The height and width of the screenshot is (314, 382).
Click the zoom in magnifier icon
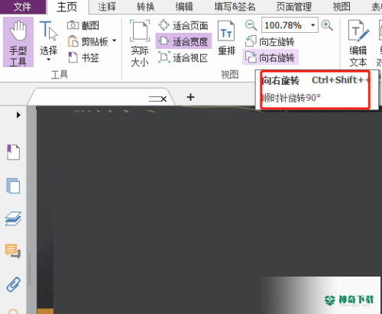(x=327, y=25)
